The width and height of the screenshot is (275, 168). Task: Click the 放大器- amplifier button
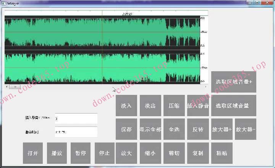coord(246,129)
